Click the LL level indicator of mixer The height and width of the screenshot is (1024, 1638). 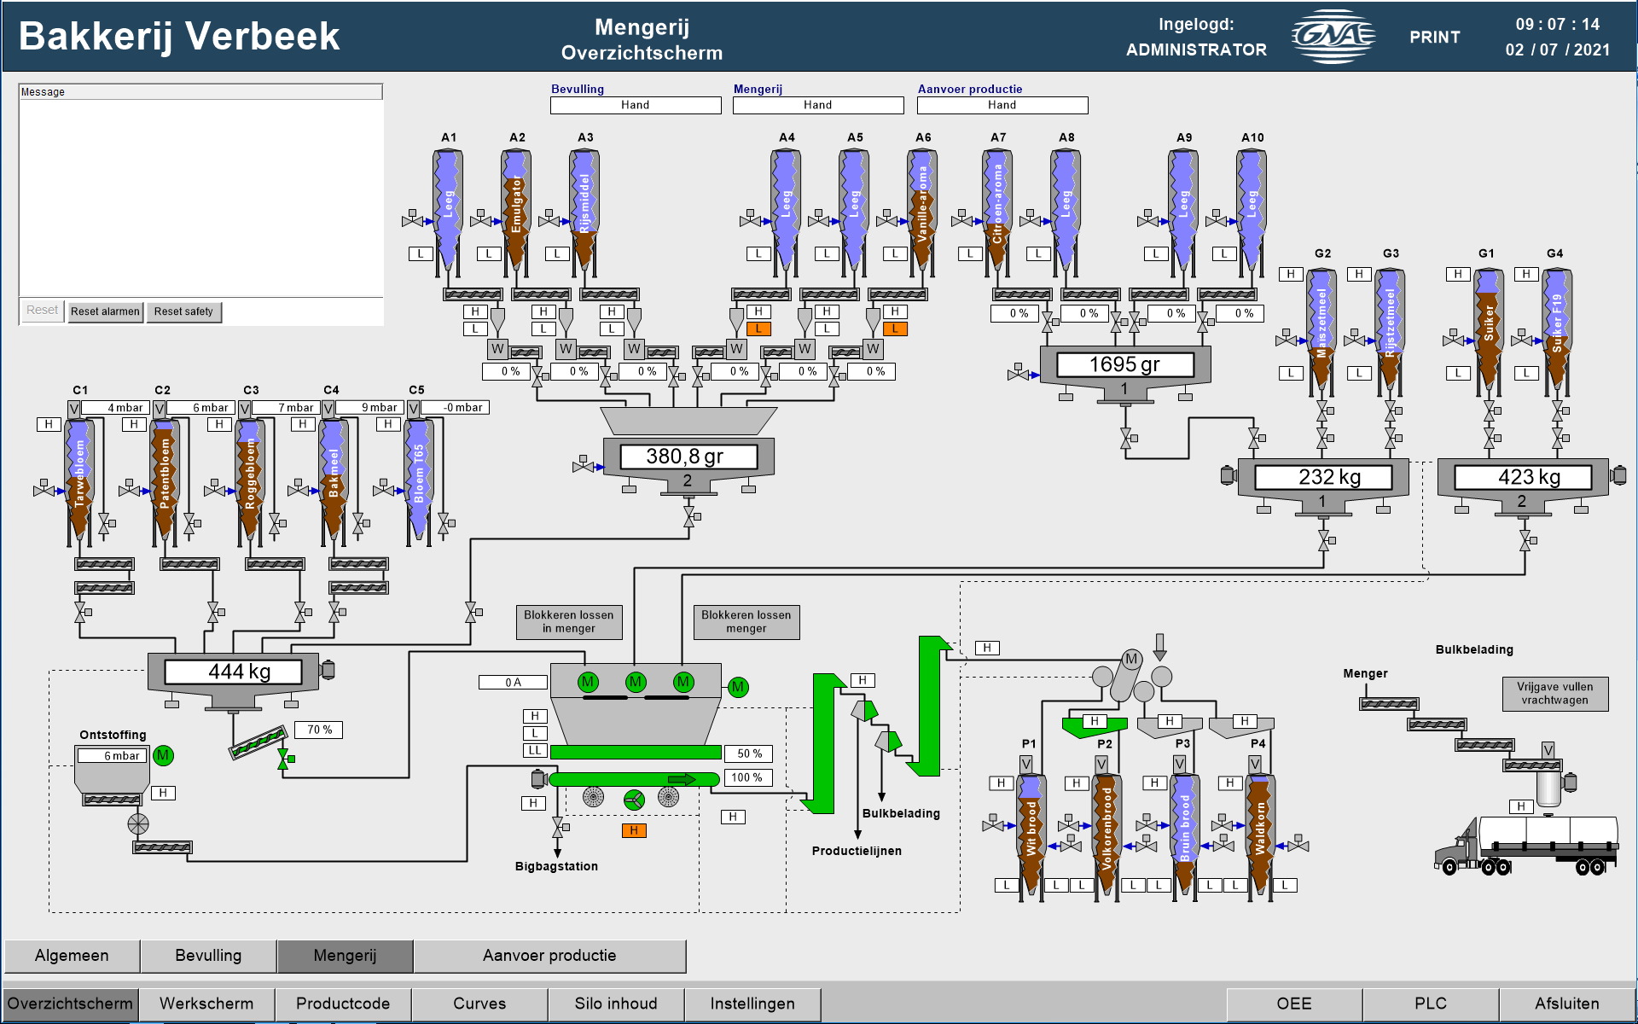tap(534, 750)
